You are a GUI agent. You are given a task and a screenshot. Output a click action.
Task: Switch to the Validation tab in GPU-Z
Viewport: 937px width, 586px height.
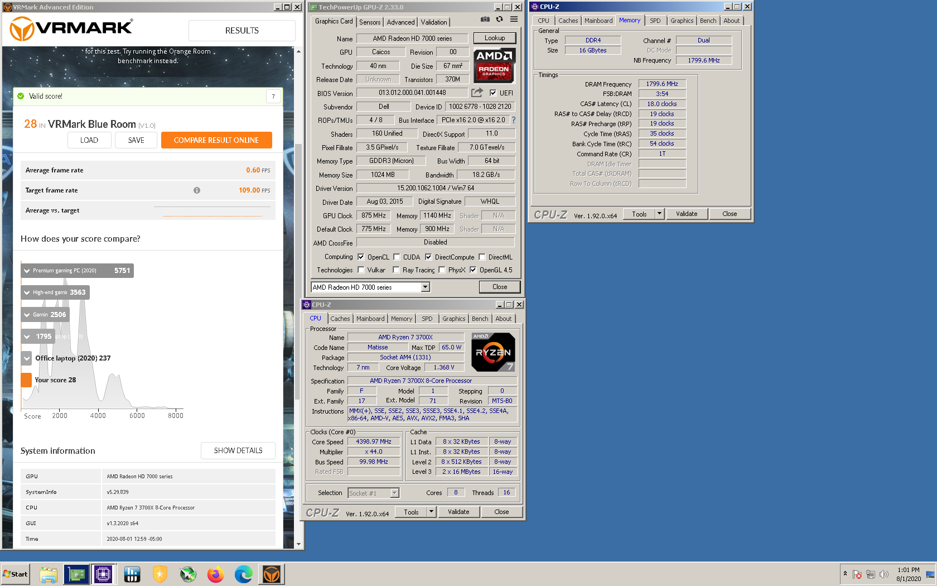tap(434, 22)
